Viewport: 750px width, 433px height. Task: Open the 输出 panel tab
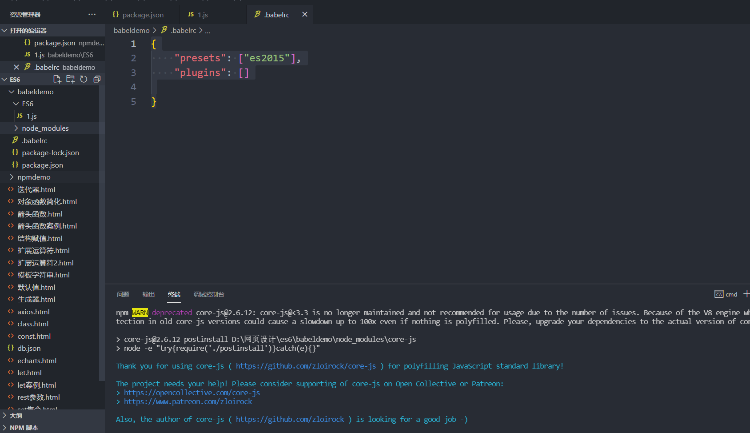click(148, 294)
